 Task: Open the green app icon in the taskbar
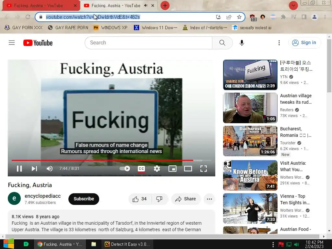coord(26,244)
